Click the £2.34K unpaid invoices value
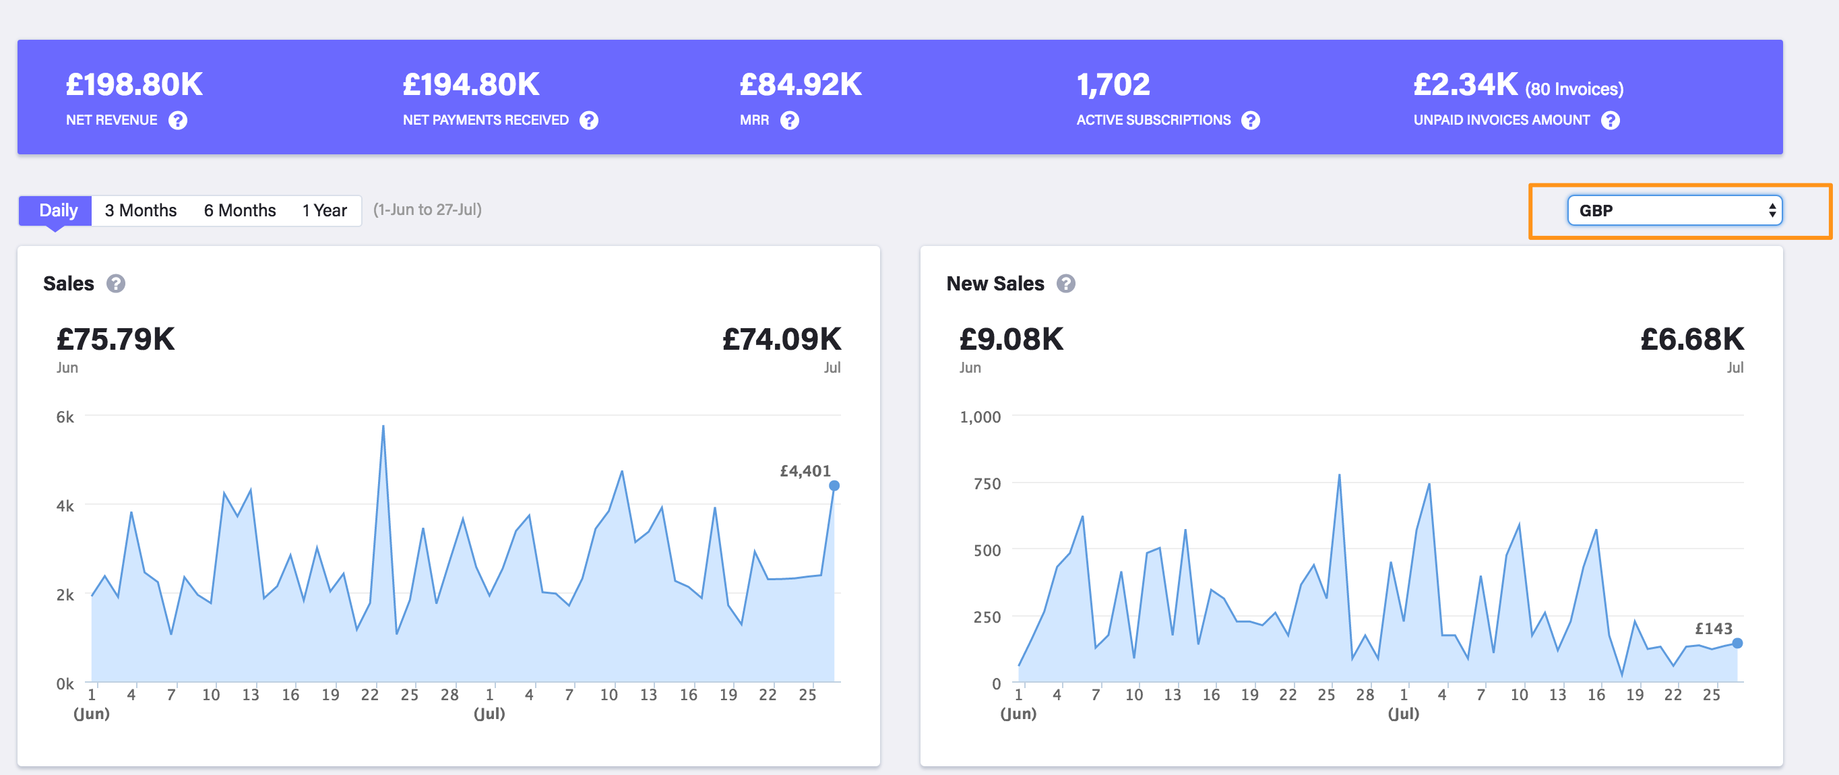The image size is (1839, 775). click(x=1466, y=85)
